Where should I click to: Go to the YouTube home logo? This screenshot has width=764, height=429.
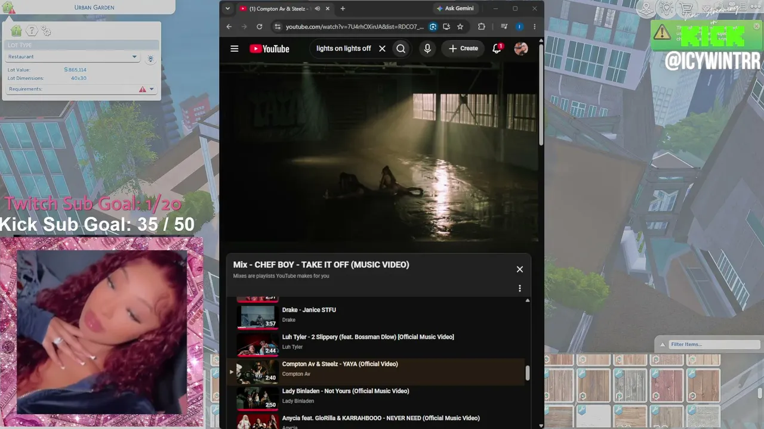click(269, 49)
